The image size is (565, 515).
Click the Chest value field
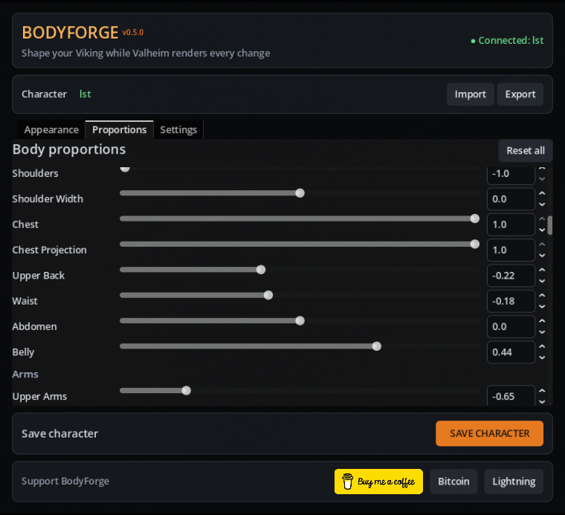[511, 224]
